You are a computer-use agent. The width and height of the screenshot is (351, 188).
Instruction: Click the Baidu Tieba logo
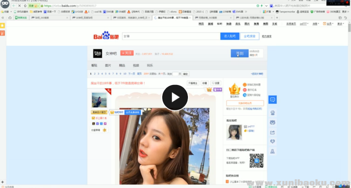click(x=107, y=36)
